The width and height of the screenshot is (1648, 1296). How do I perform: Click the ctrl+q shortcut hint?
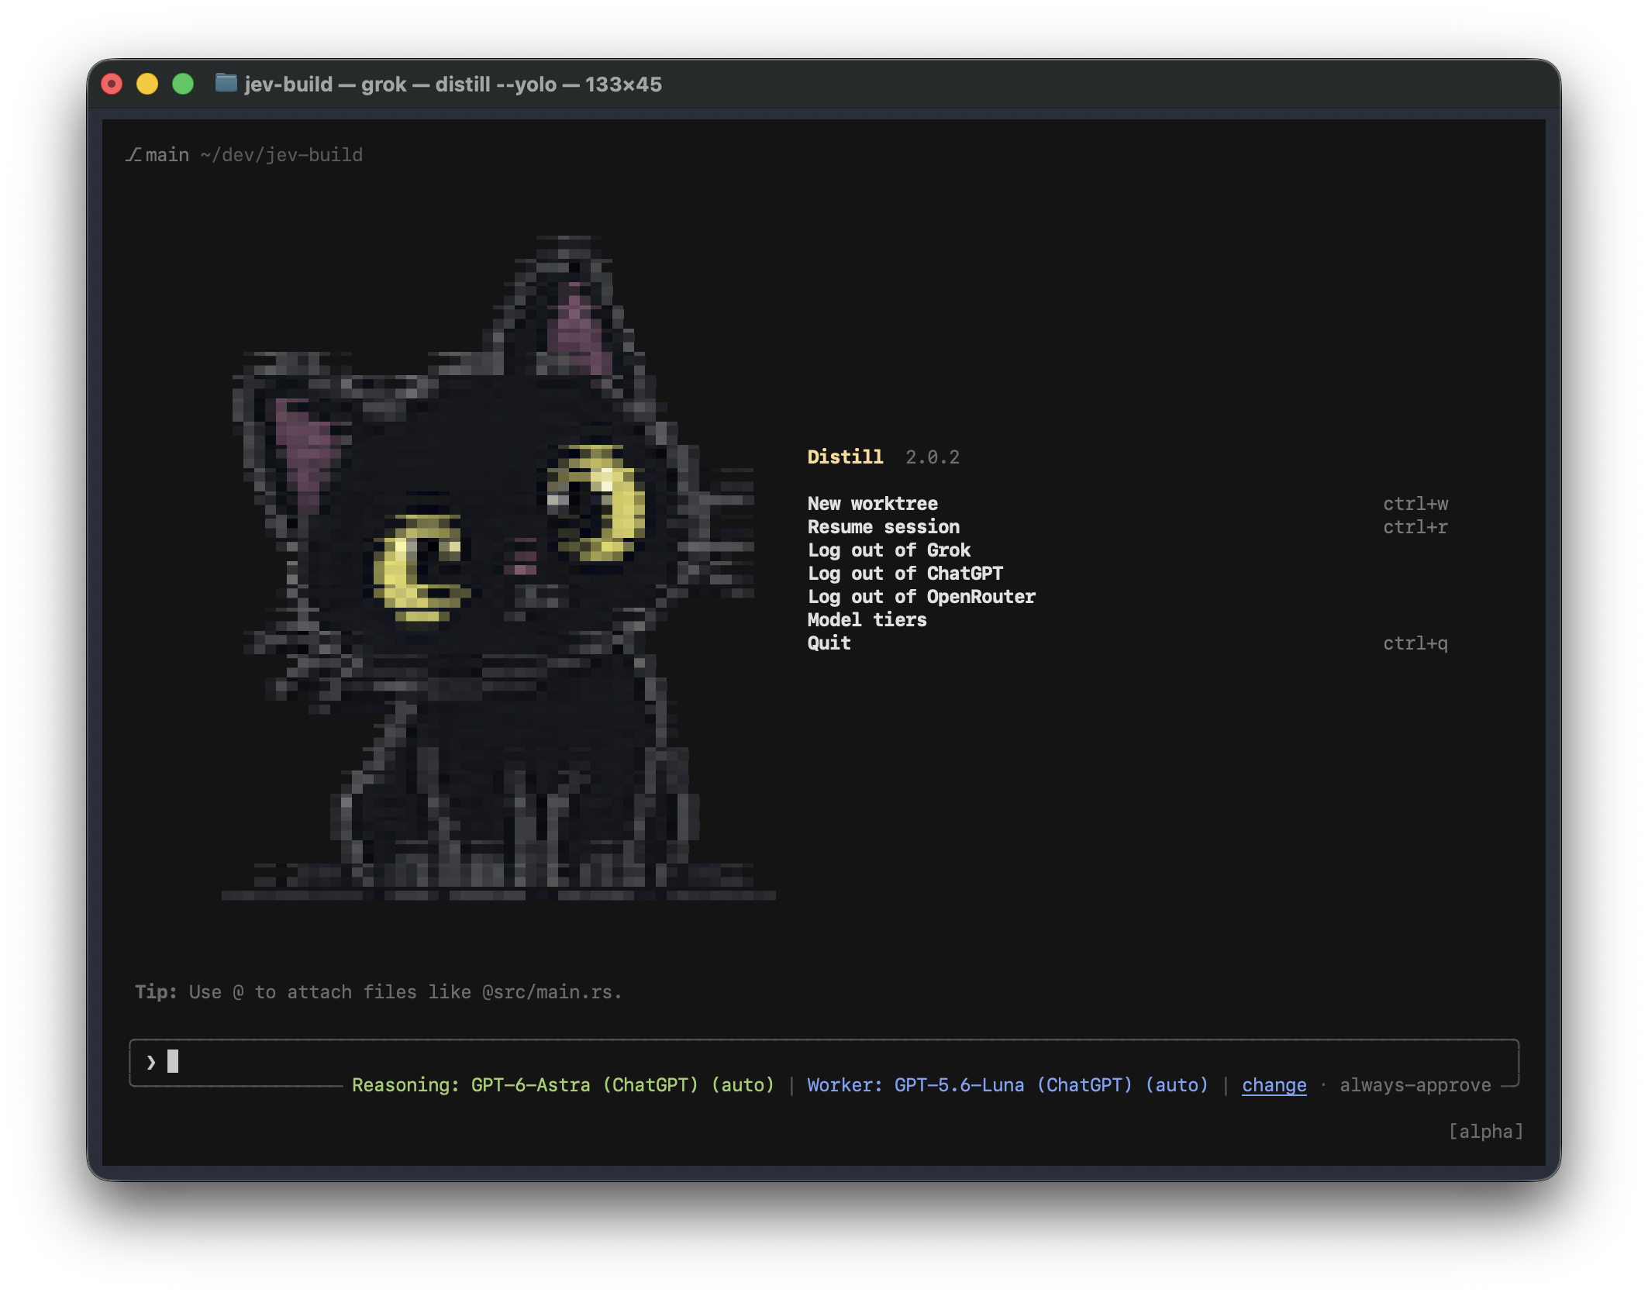pyautogui.click(x=1415, y=643)
